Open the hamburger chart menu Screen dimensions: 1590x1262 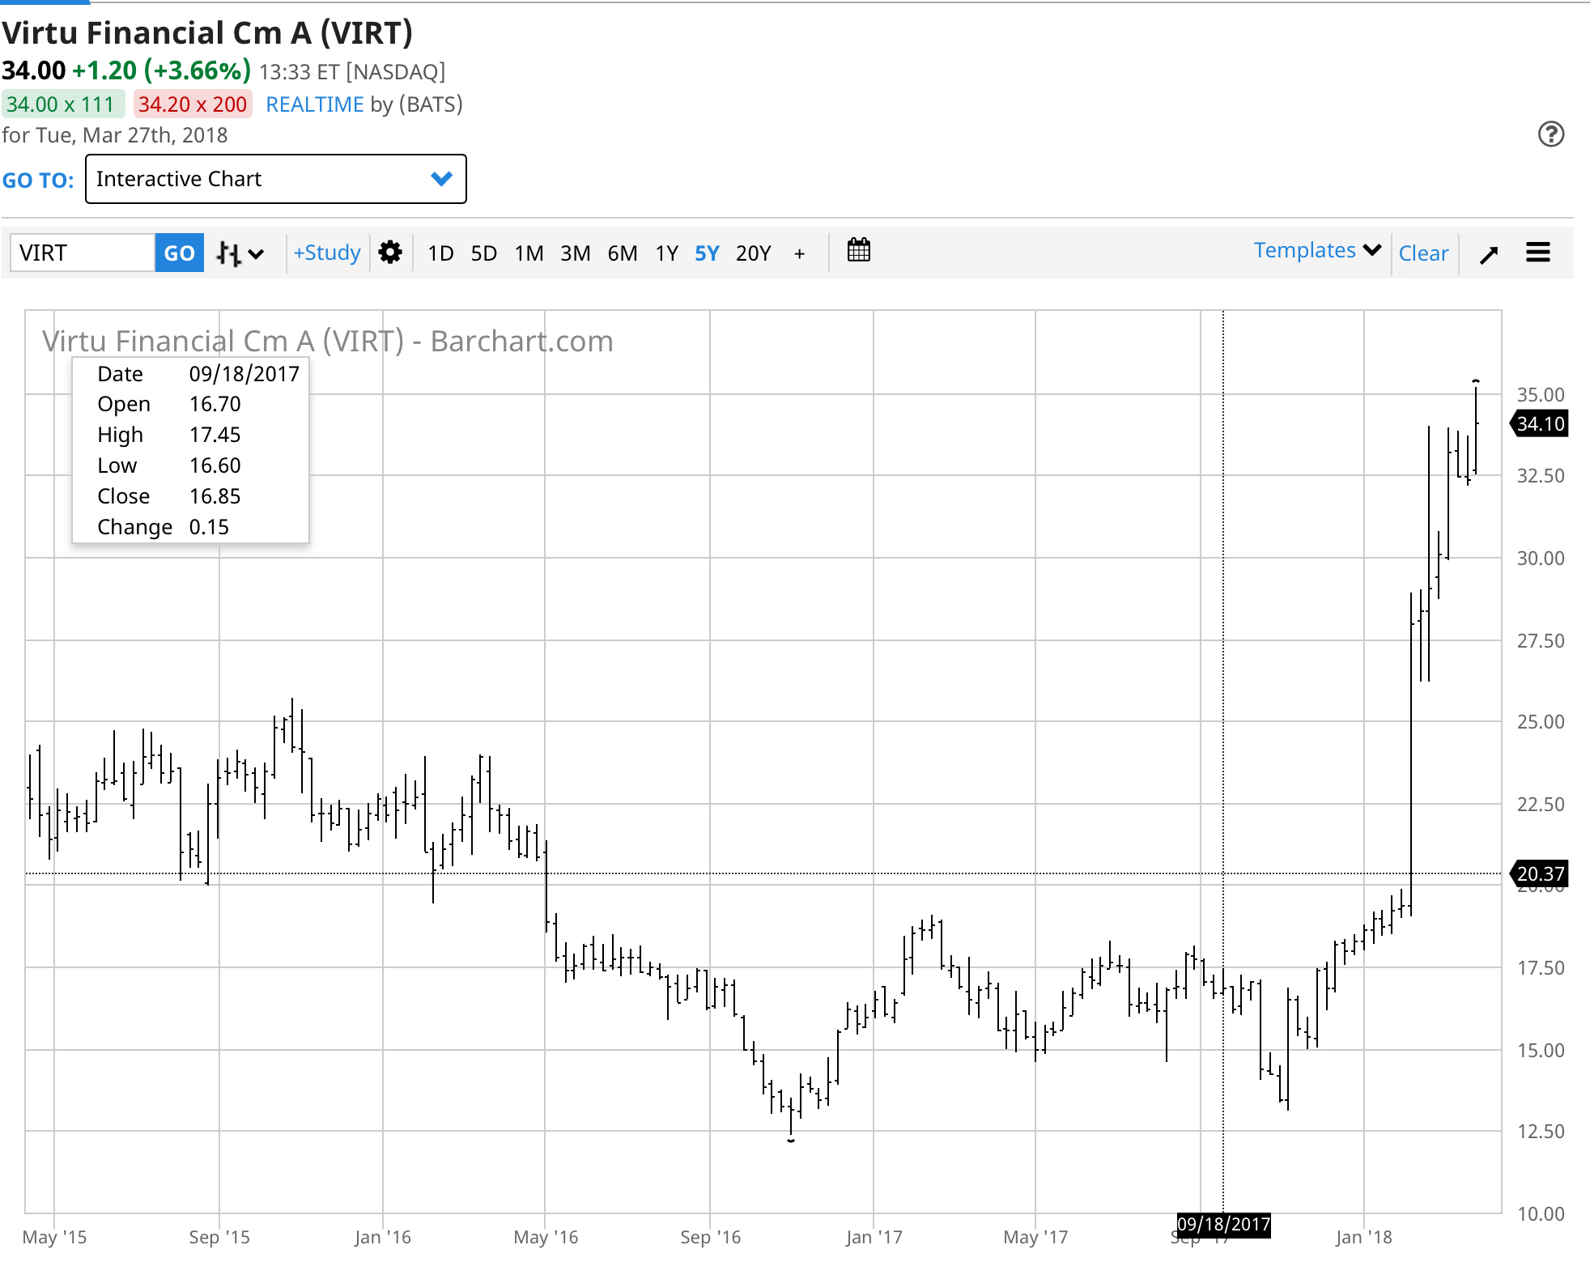coord(1537,253)
